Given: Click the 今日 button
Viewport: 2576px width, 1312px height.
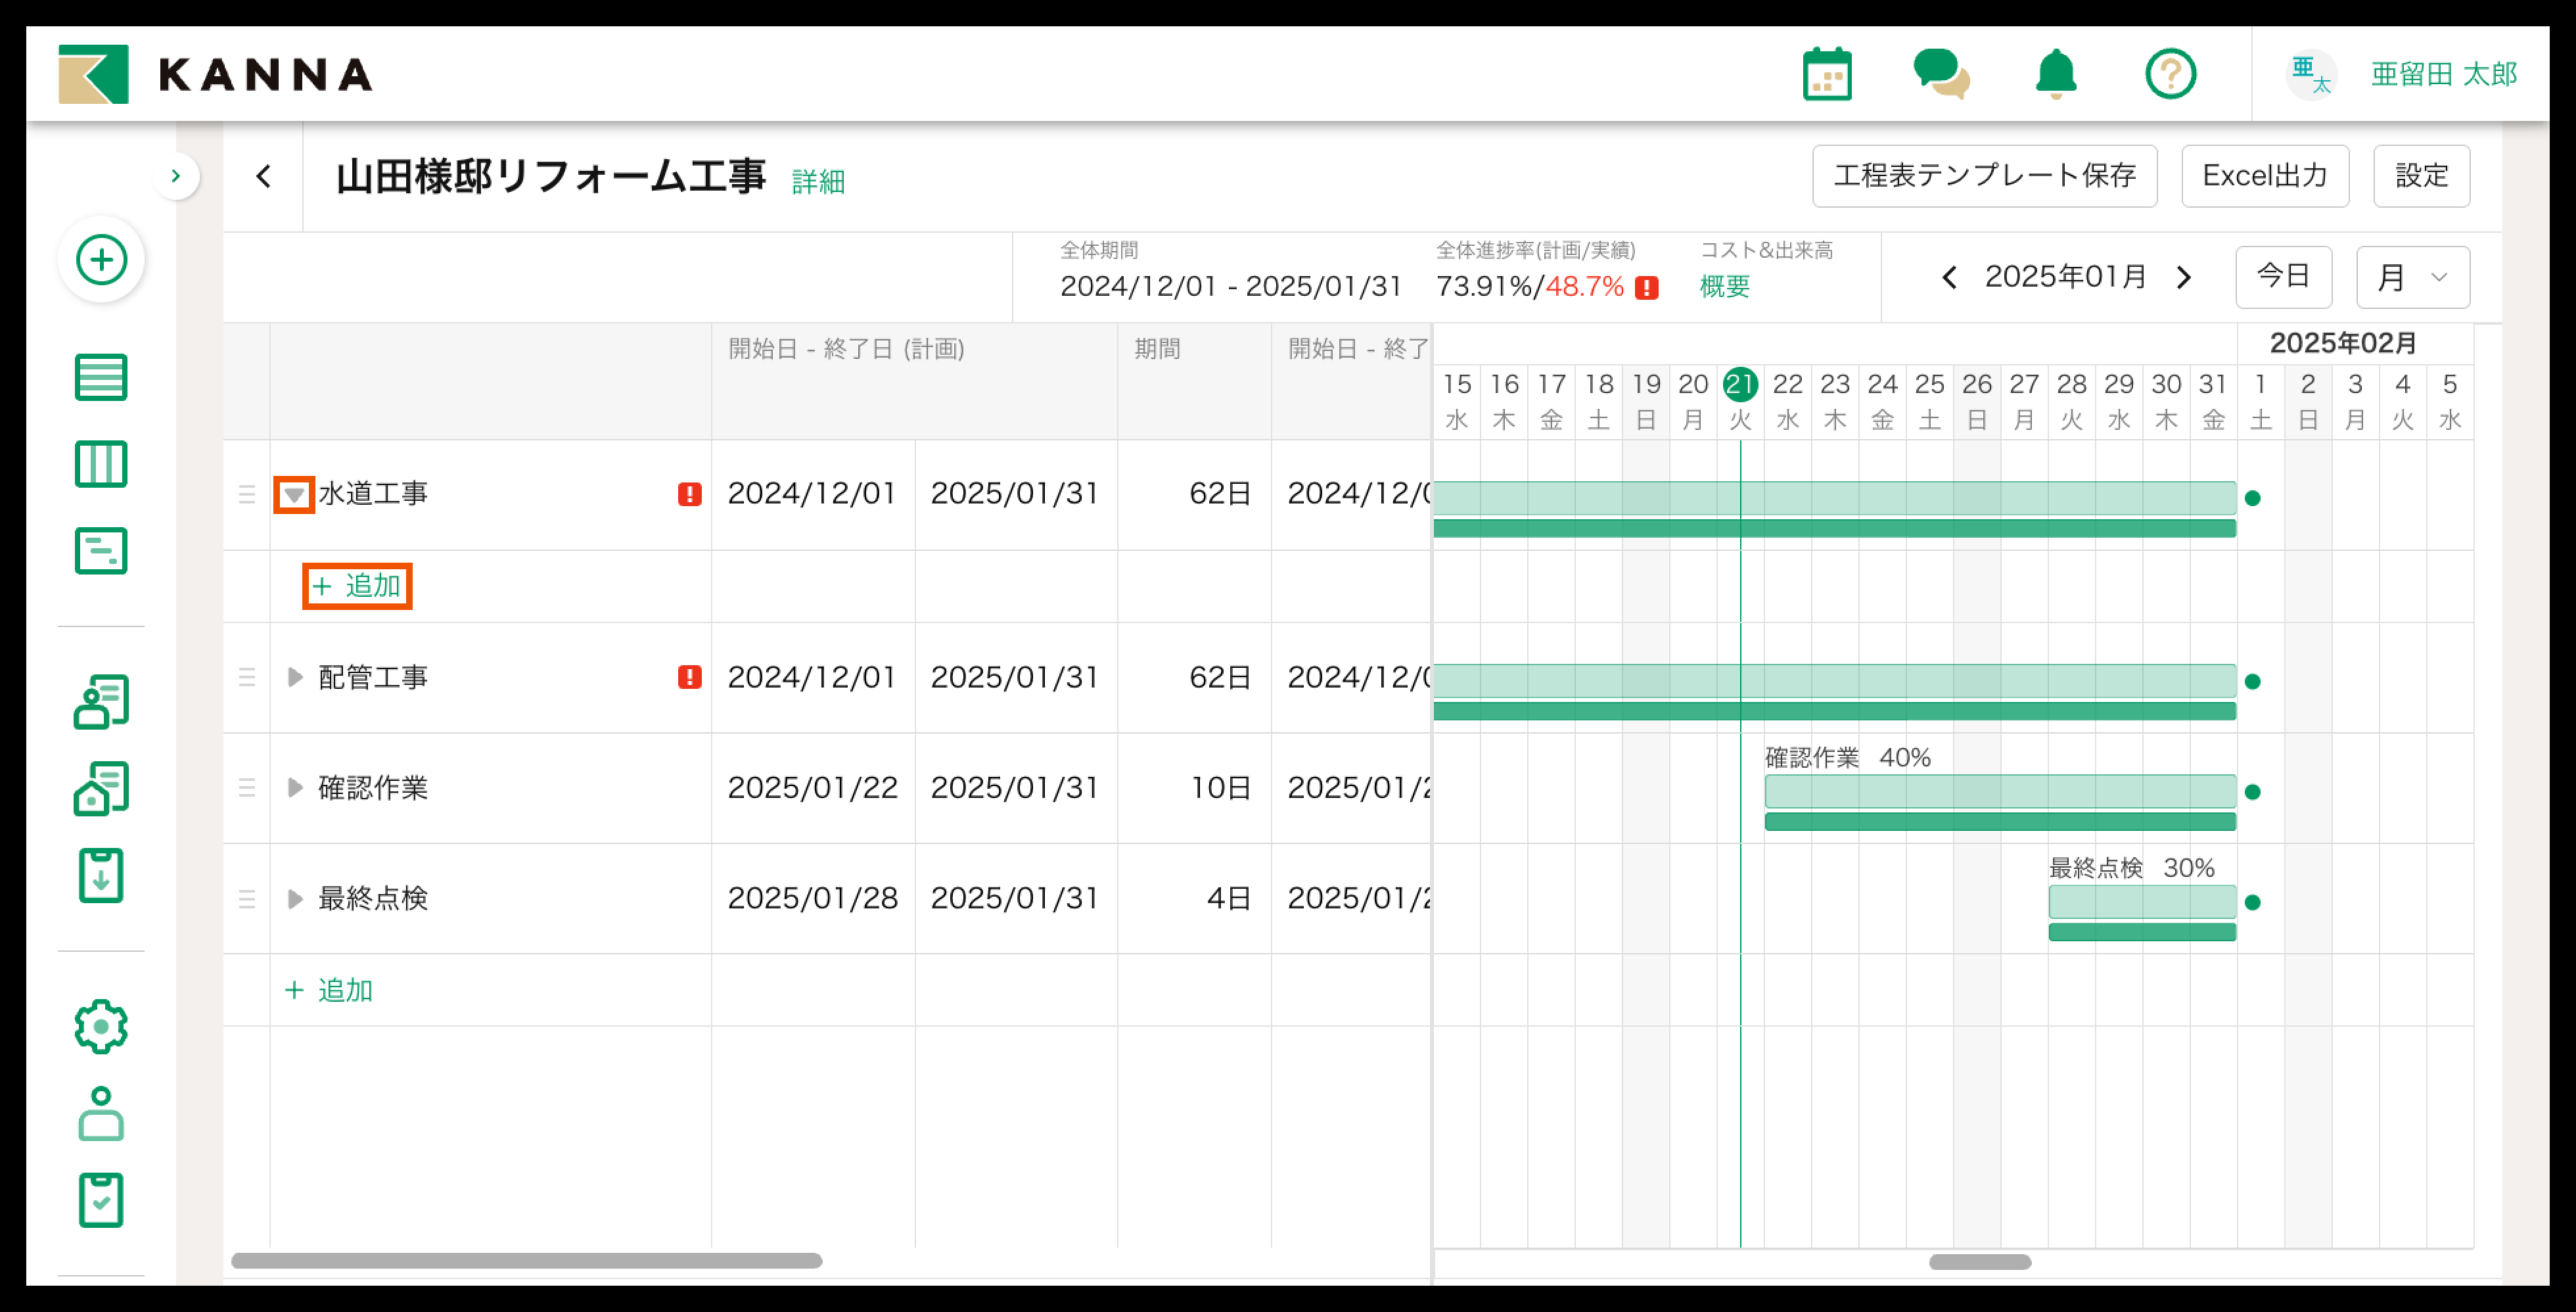Looking at the screenshot, I should click(x=2283, y=277).
